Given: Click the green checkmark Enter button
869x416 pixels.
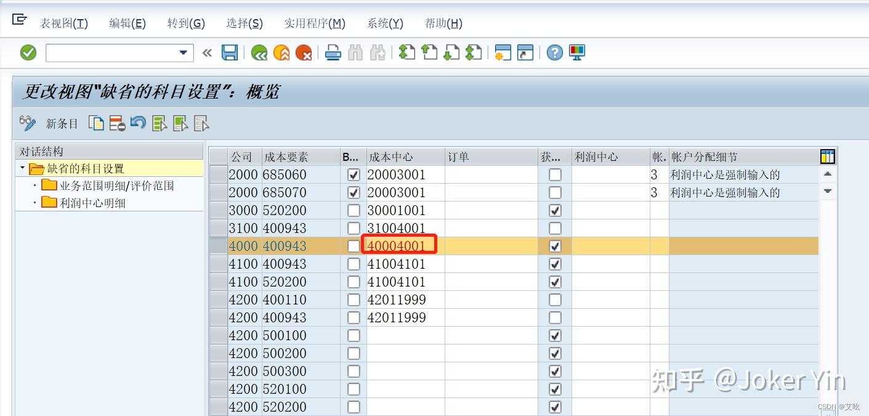Looking at the screenshot, I should [x=28, y=52].
